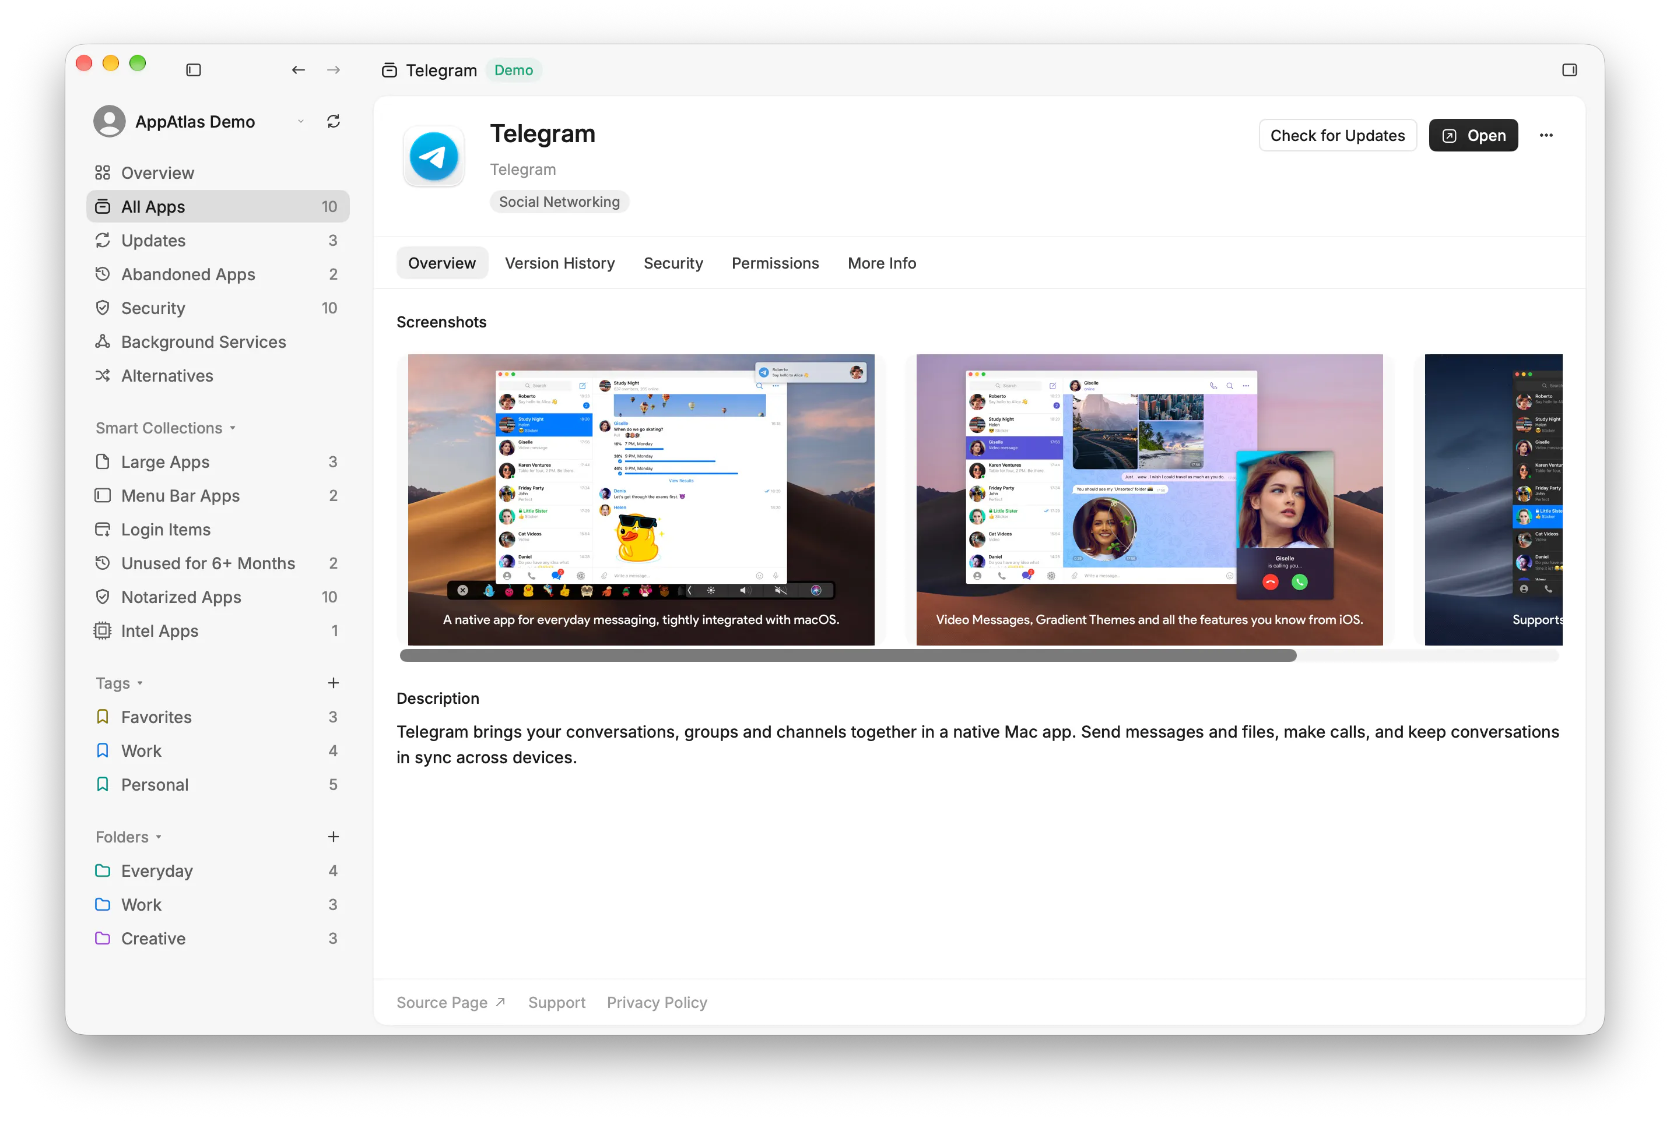Click the Alternatives shuffle icon

click(102, 375)
